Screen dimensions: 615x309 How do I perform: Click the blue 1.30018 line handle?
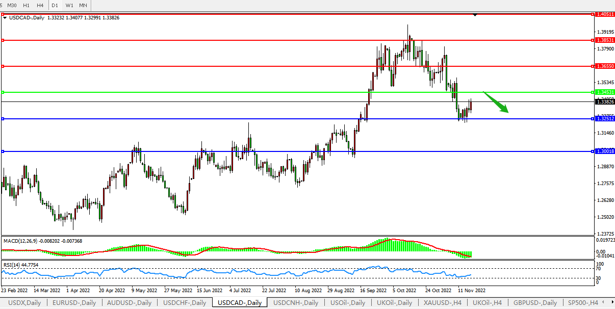[3, 151]
